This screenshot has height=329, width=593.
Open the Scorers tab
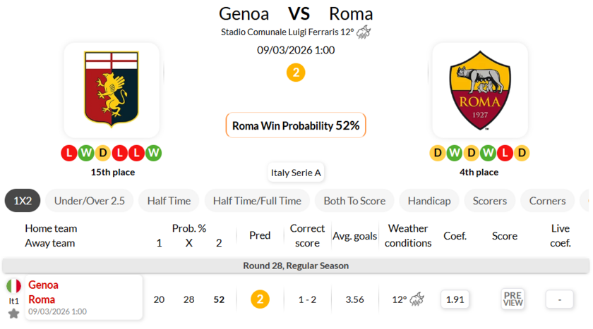[x=490, y=201]
